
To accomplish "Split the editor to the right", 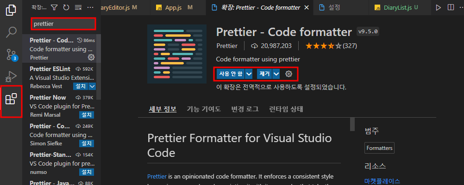I will 451,8.
